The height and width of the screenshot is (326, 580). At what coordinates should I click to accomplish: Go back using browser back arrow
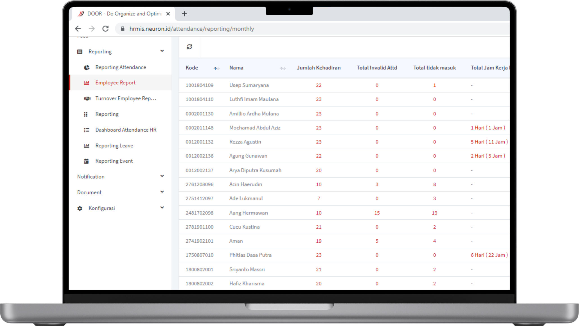[x=78, y=29]
